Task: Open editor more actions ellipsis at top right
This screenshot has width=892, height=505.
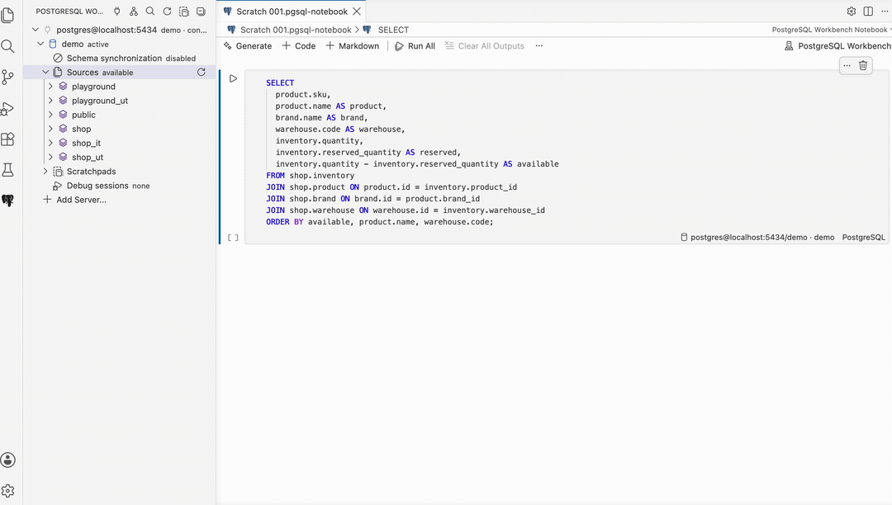Action: pos(885,12)
